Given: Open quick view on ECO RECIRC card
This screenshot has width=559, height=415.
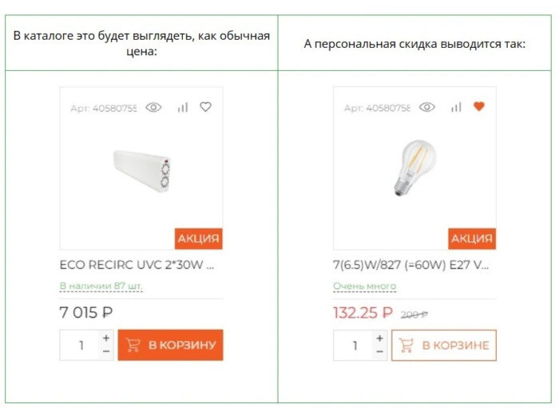Looking at the screenshot, I should point(153,107).
